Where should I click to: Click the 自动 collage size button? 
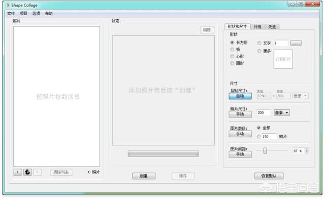click(240, 96)
